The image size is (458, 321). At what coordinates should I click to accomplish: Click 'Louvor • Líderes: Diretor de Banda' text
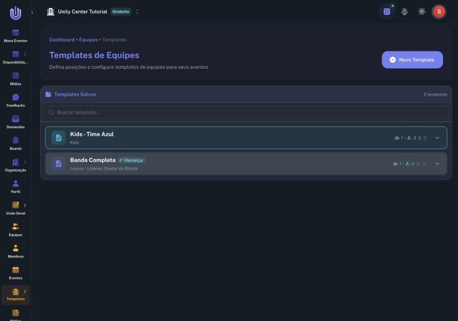pos(104,168)
